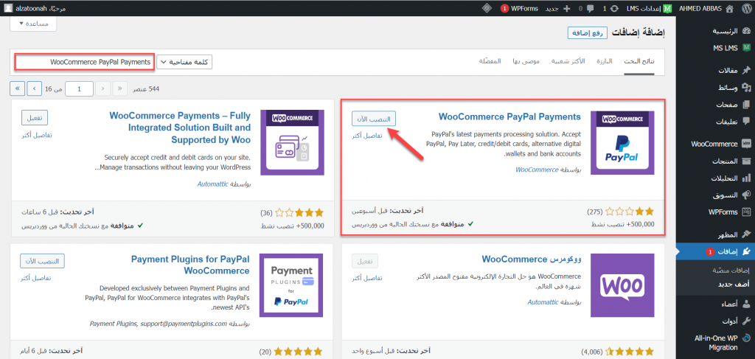Image resolution: width=755 pixels, height=359 pixels.
Task: Open WPForms in the top admin bar
Action: coord(518,8)
